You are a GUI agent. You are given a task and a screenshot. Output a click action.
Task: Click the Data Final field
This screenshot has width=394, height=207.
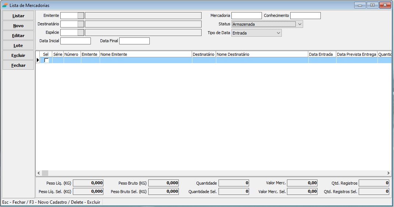click(134, 41)
